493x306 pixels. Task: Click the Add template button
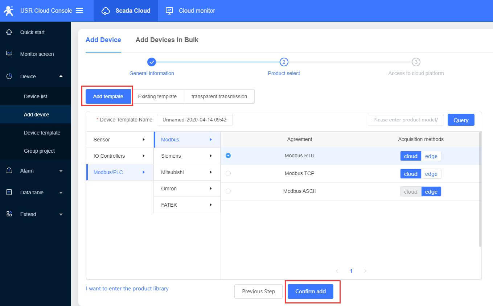108,96
